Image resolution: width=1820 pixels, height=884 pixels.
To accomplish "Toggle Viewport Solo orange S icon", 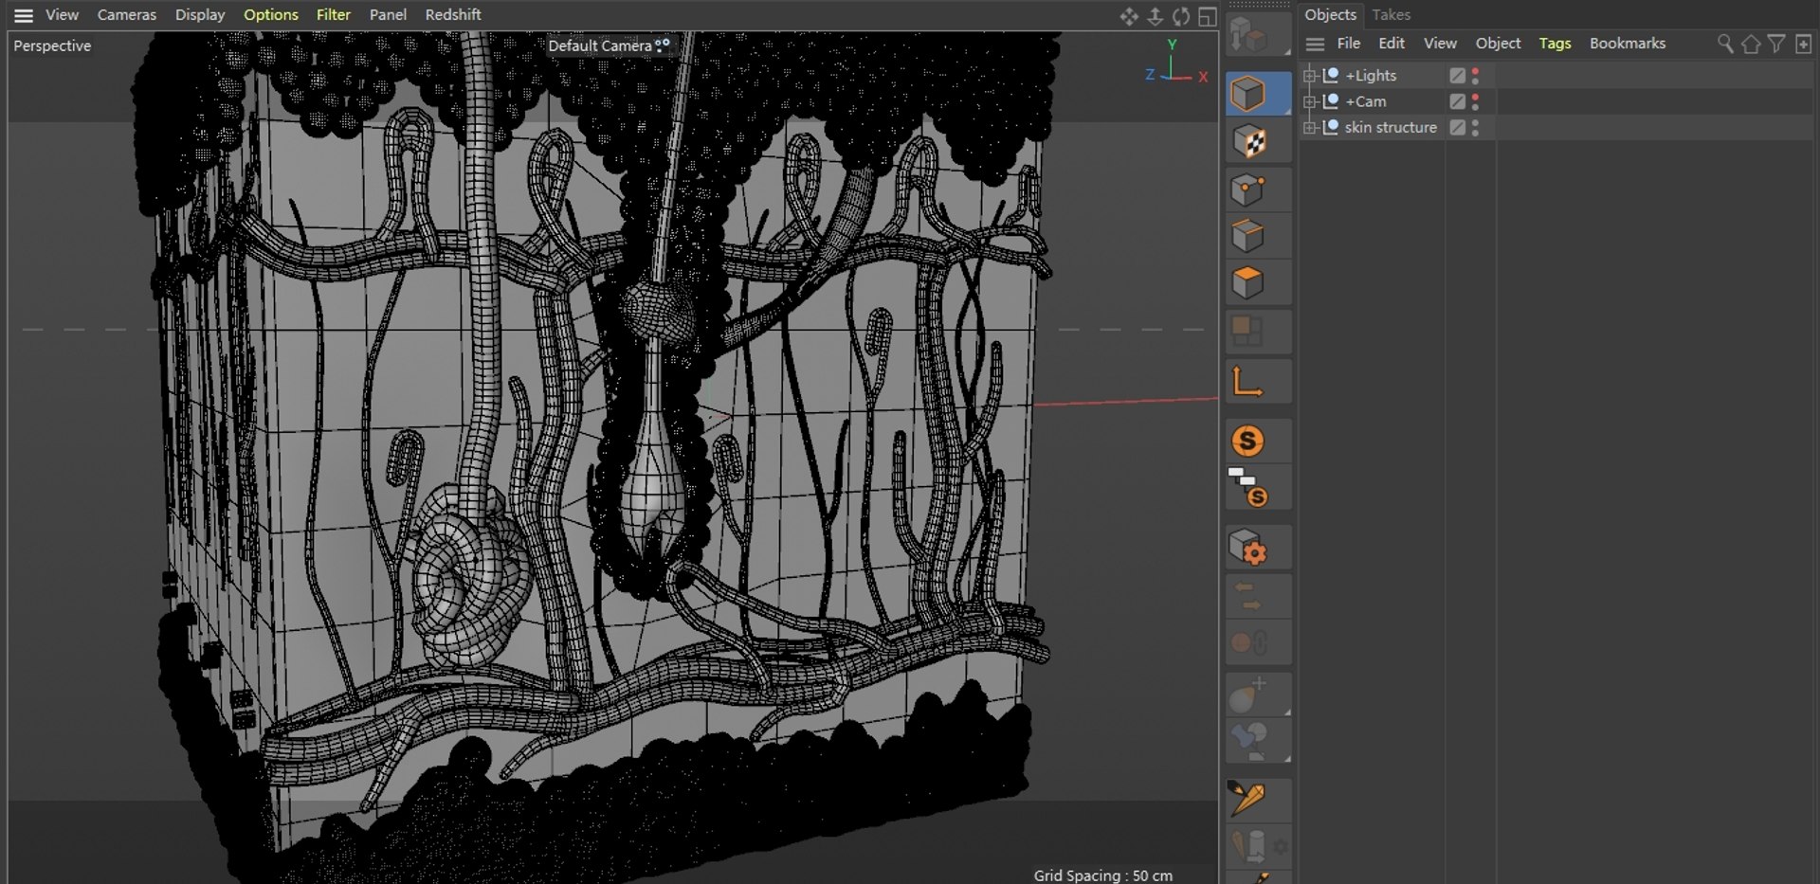I will coord(1248,441).
